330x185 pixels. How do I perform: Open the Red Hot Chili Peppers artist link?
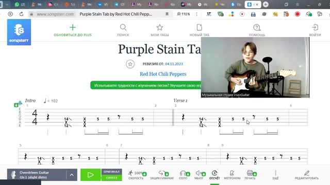coord(163,74)
